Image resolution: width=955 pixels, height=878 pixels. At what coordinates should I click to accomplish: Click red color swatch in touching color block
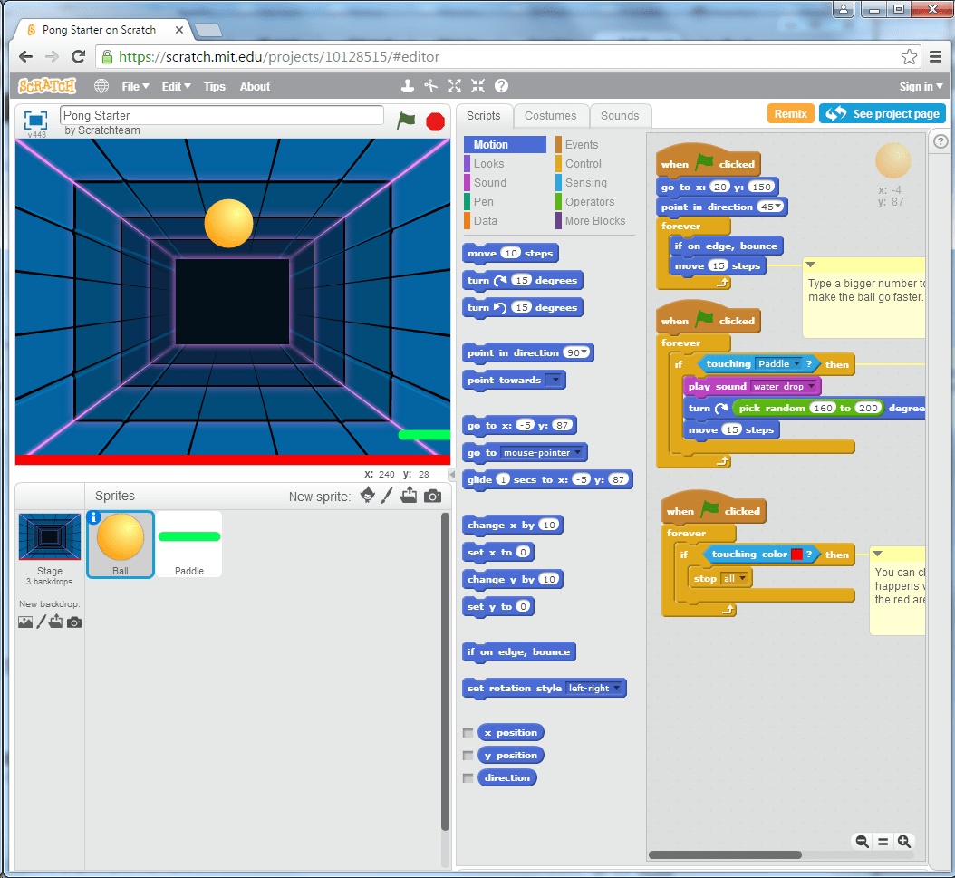(796, 555)
